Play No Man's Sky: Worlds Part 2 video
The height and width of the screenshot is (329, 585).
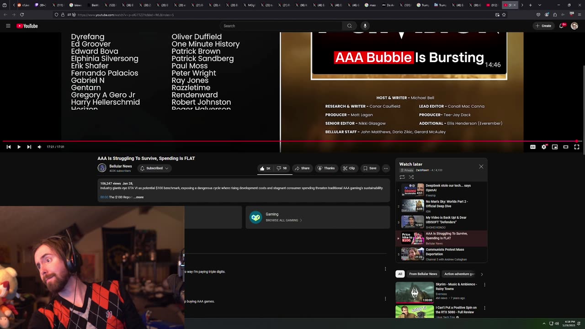441,206
